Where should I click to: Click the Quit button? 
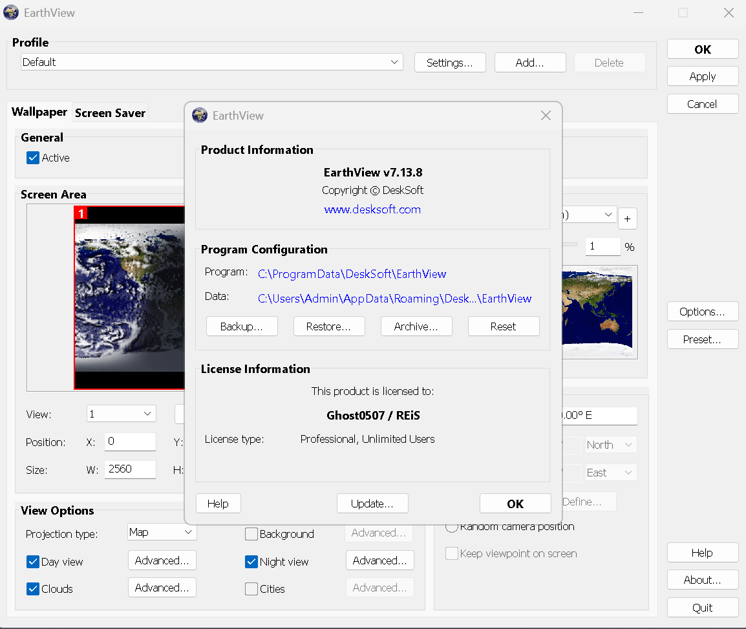click(703, 607)
